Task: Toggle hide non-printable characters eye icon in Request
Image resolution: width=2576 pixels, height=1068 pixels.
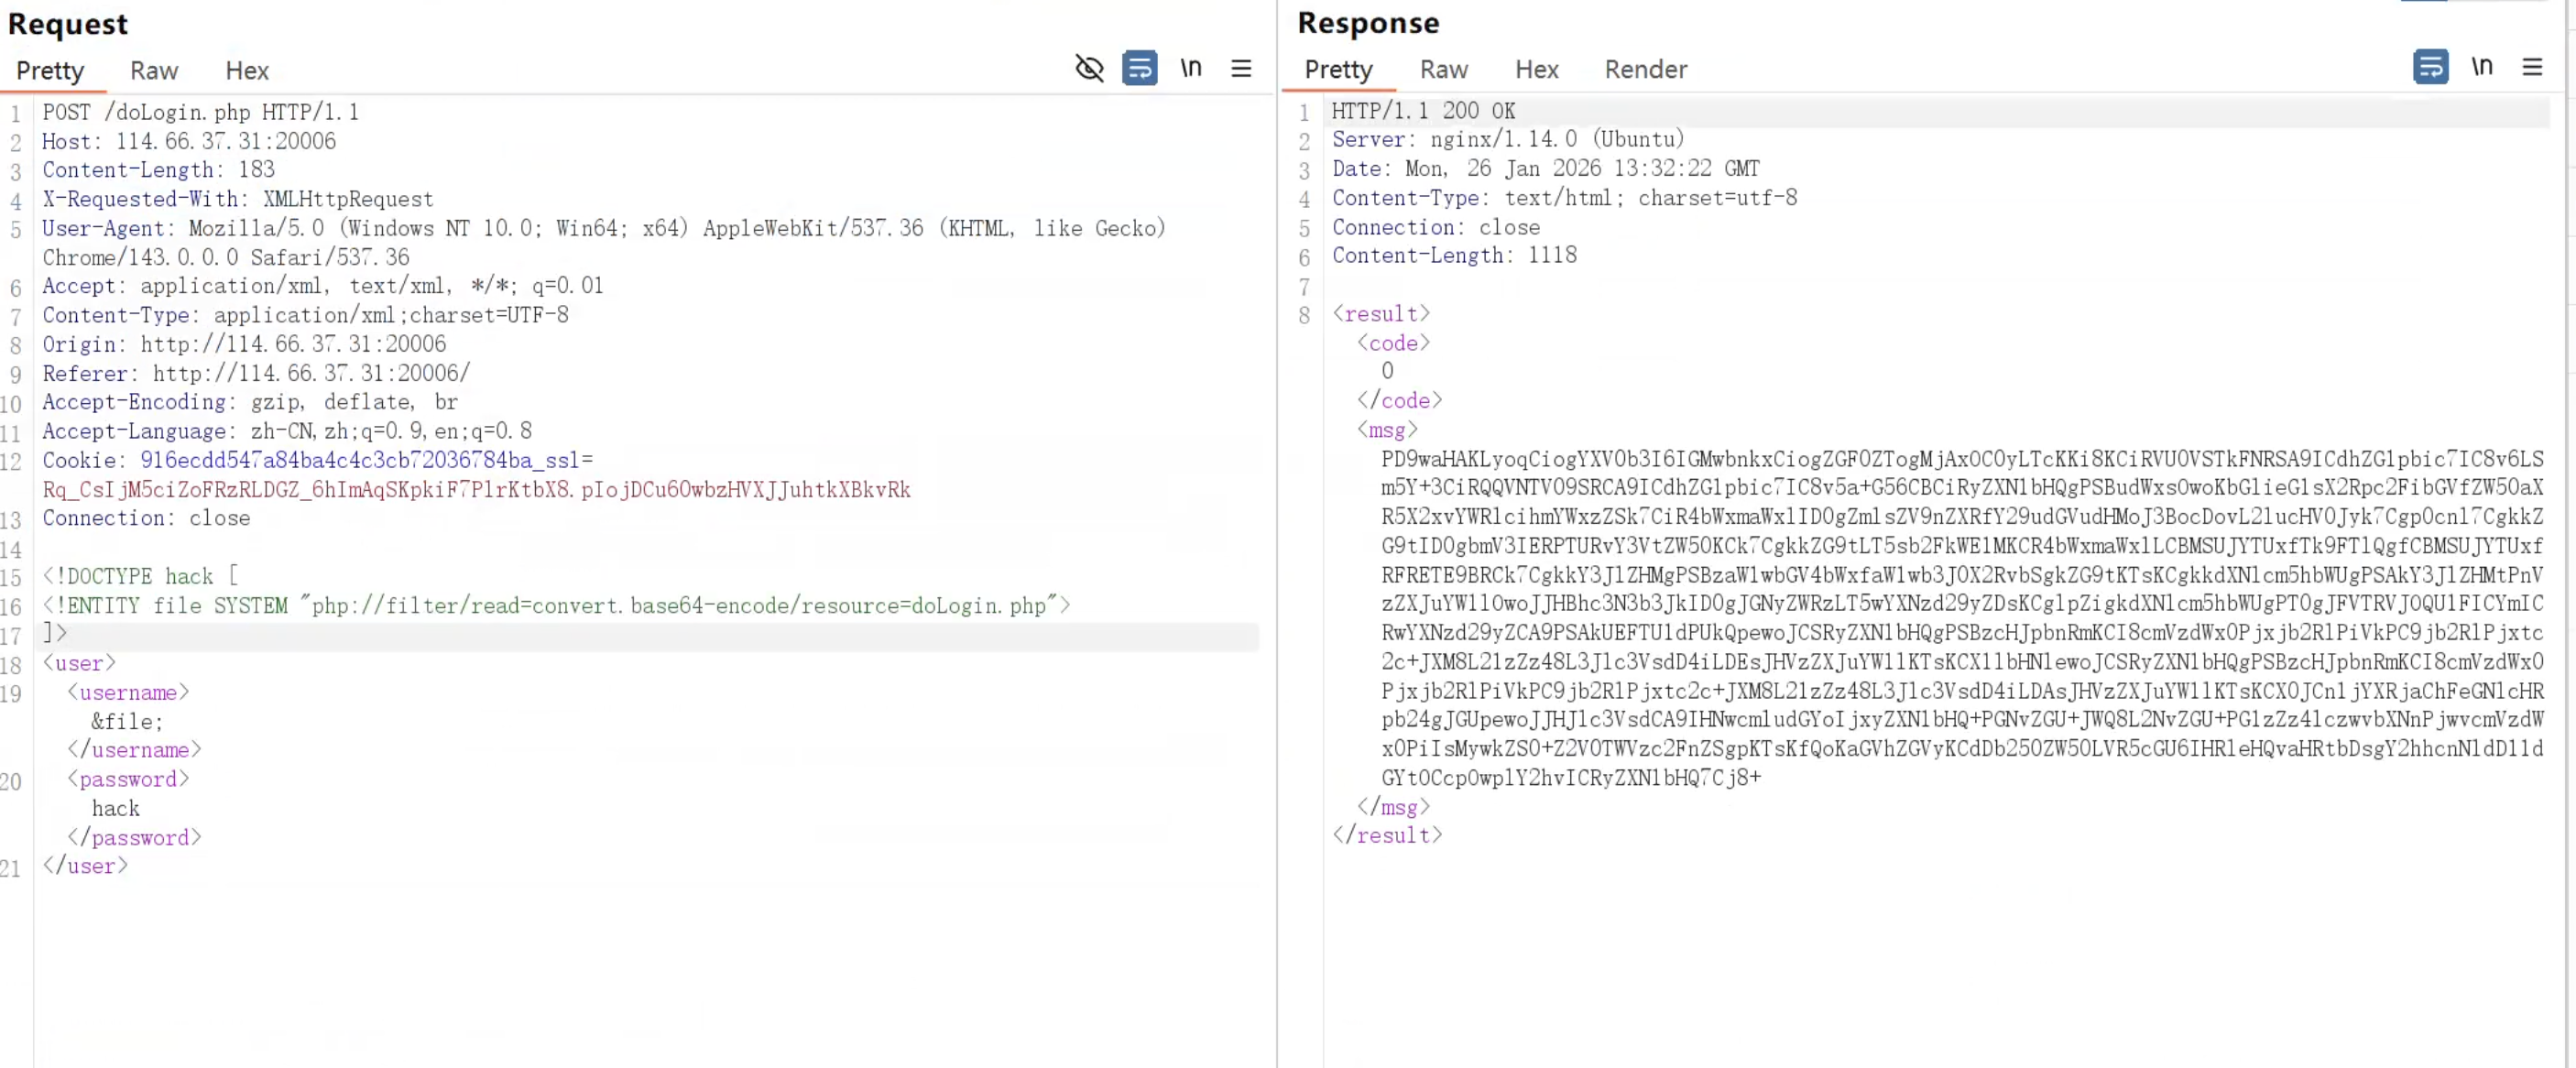Action: pos(1089,68)
